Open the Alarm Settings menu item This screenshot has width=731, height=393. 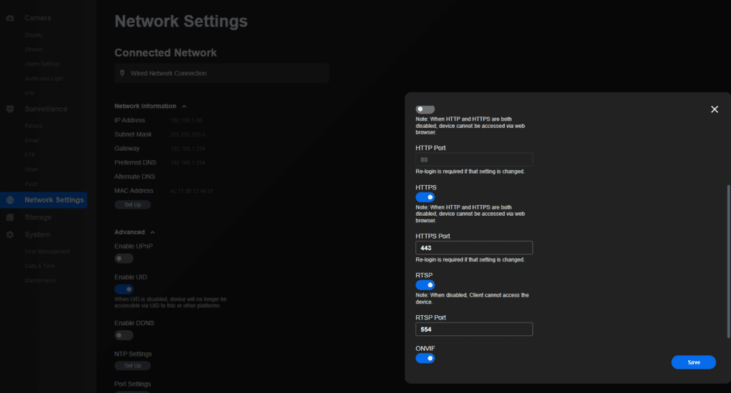(x=42, y=64)
